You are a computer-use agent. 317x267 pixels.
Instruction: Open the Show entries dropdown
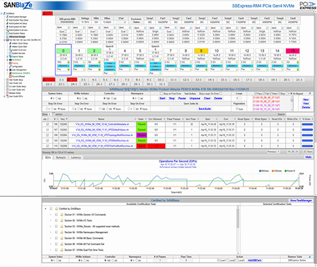[x=51, y=115]
